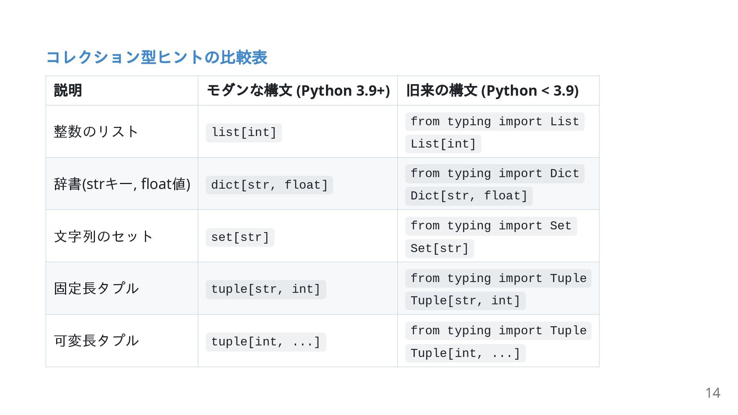The image size is (738, 415).
Task: Click the Set[str] legacy snippet
Action: (439, 249)
